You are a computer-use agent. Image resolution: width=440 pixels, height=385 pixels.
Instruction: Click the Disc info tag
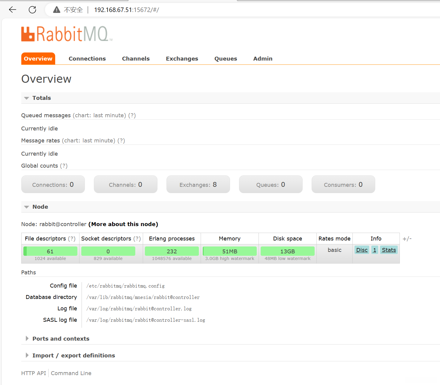point(362,250)
